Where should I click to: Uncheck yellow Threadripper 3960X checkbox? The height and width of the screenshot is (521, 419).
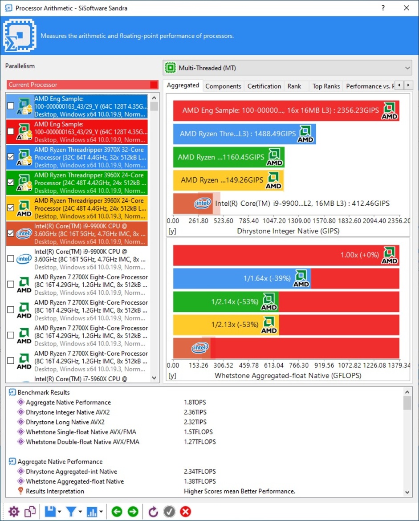click(x=11, y=208)
